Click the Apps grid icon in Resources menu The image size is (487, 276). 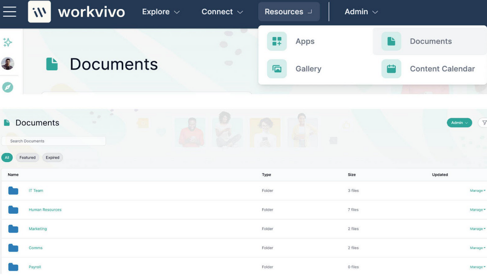coord(277,41)
